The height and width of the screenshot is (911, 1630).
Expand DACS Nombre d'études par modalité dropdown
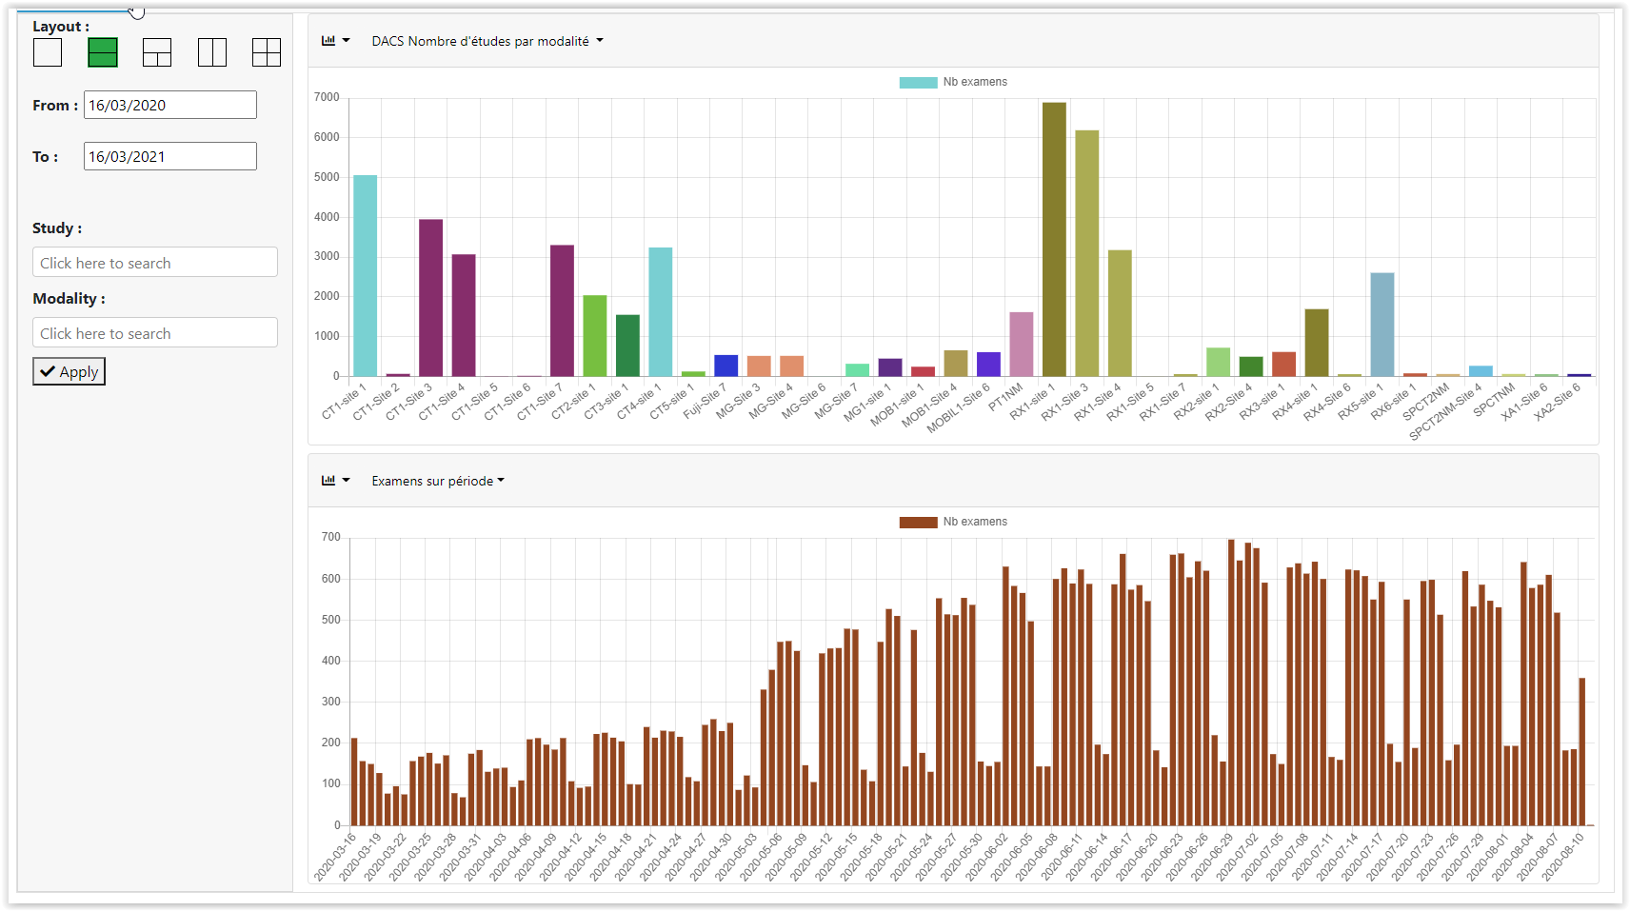tap(487, 41)
